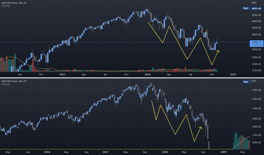Click the 4000.00 price axis label
The width and height of the screenshot is (264, 155).
[x=256, y=35]
